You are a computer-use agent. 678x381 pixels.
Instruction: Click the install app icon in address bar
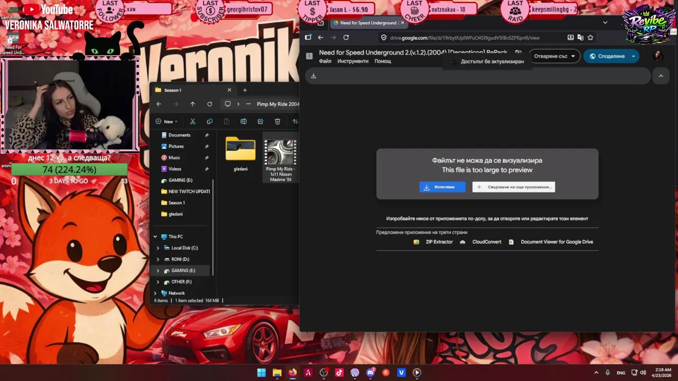[x=570, y=38]
